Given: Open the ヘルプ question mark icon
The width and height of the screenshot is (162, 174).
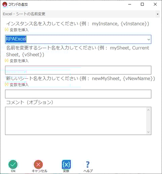Looking at the screenshot, I should click(x=88, y=165).
